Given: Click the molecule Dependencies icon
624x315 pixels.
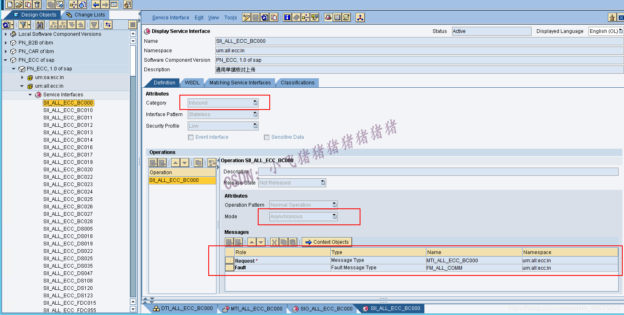Looking at the screenshot, I should 360,17.
